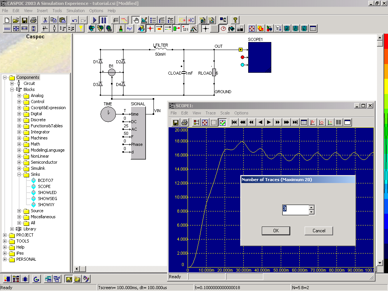
Task: Step forward with the single right arrow in SCOPE1
Action: click(269, 122)
